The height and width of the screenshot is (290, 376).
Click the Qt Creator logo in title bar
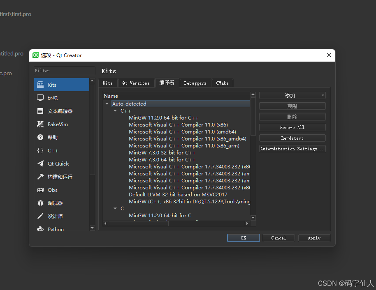(x=36, y=55)
